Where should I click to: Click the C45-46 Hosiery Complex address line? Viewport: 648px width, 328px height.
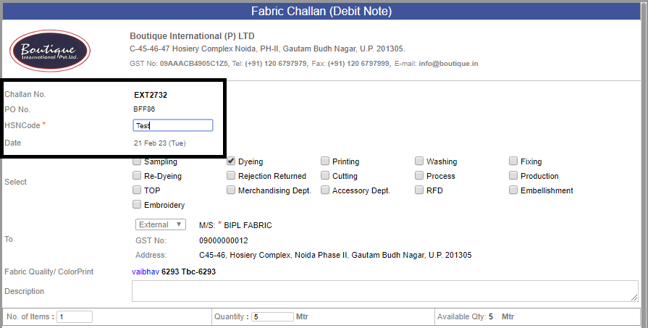(x=335, y=256)
